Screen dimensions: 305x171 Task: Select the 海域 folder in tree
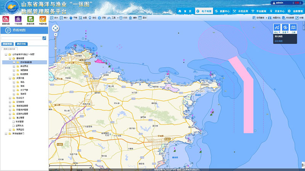click(x=21, y=86)
